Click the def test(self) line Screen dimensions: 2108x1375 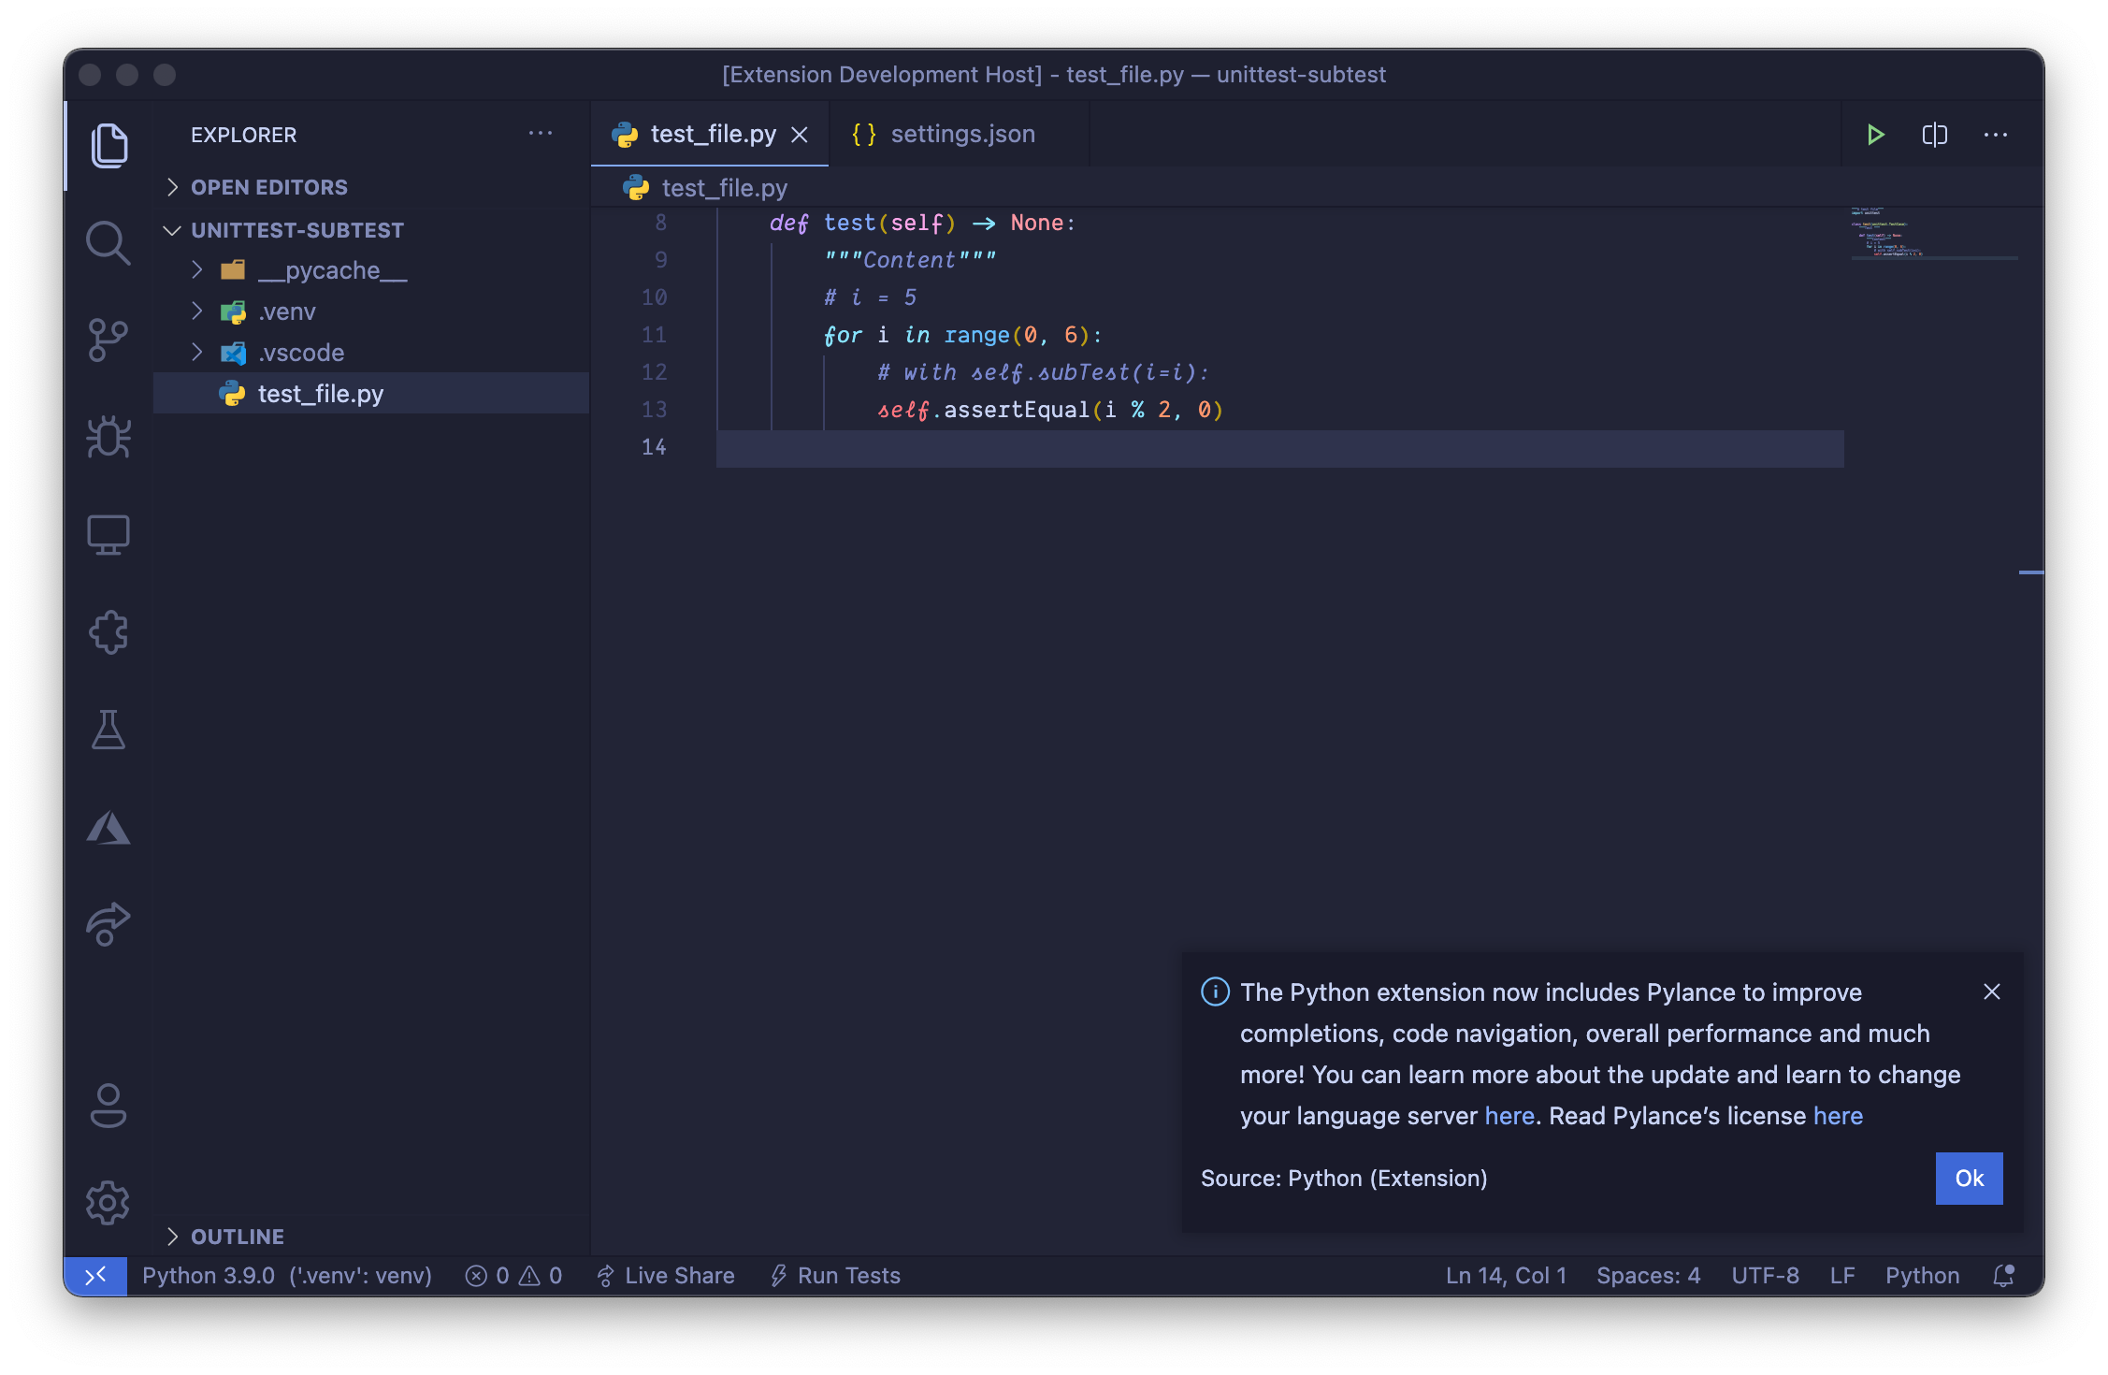[x=922, y=223]
